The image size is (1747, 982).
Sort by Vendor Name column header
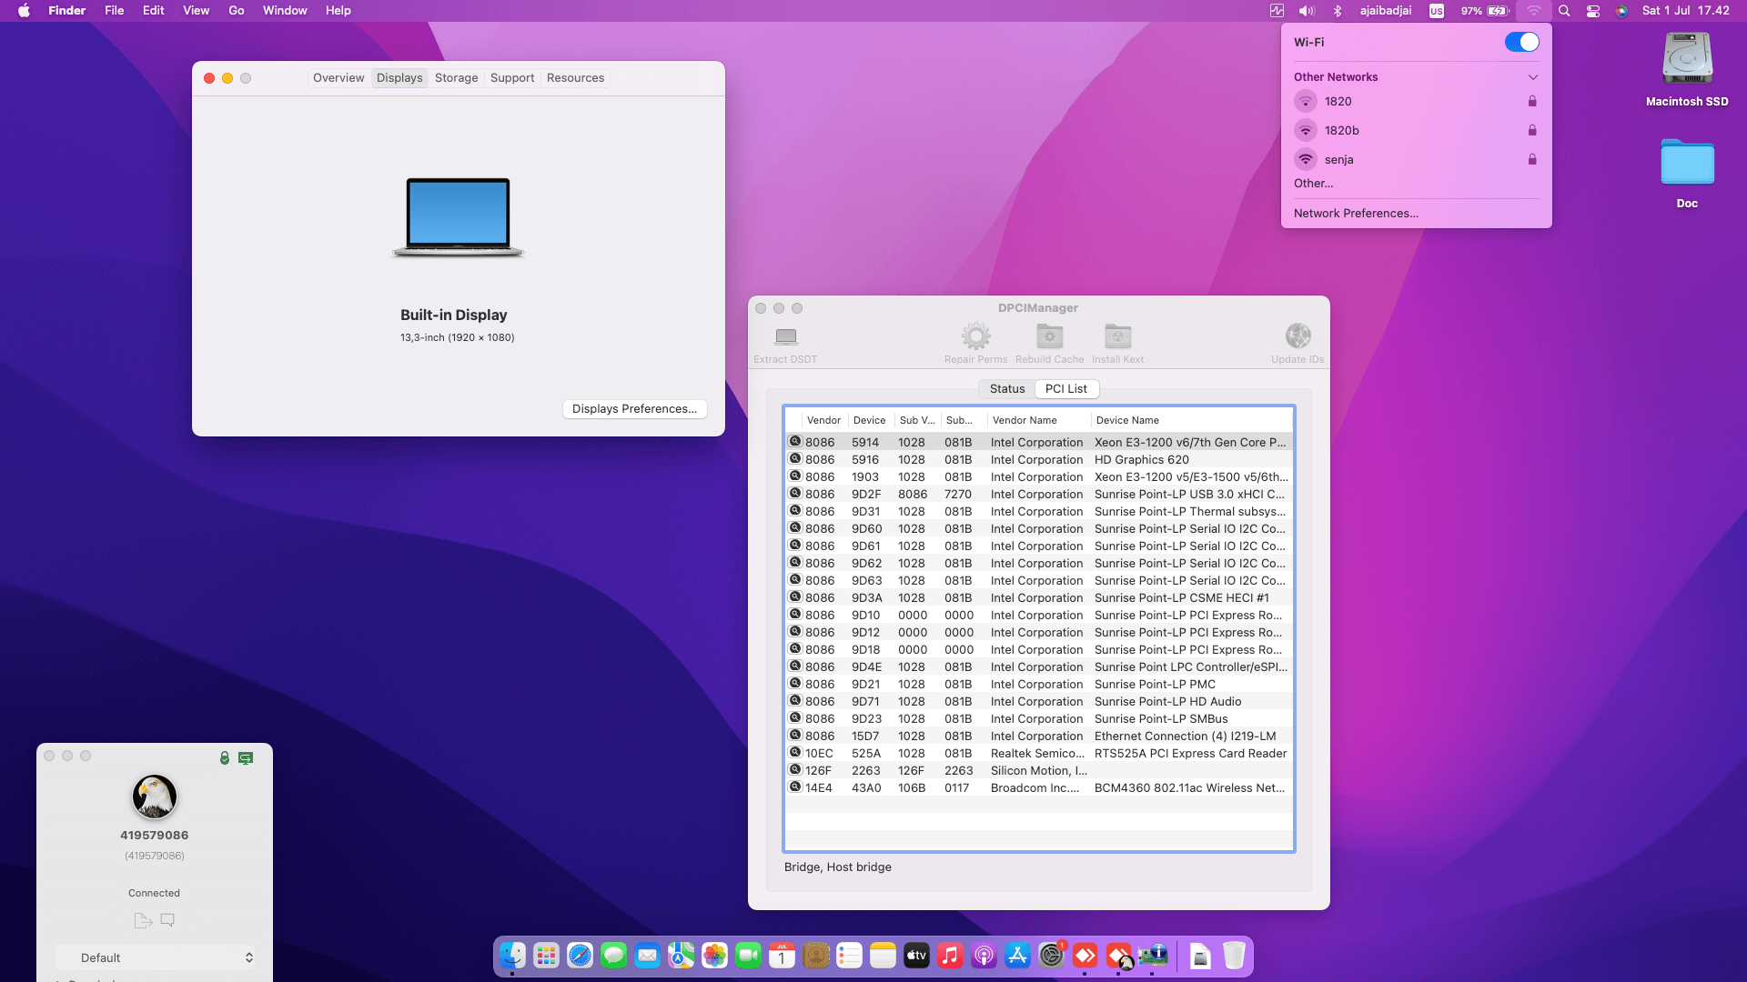pos(1025,420)
